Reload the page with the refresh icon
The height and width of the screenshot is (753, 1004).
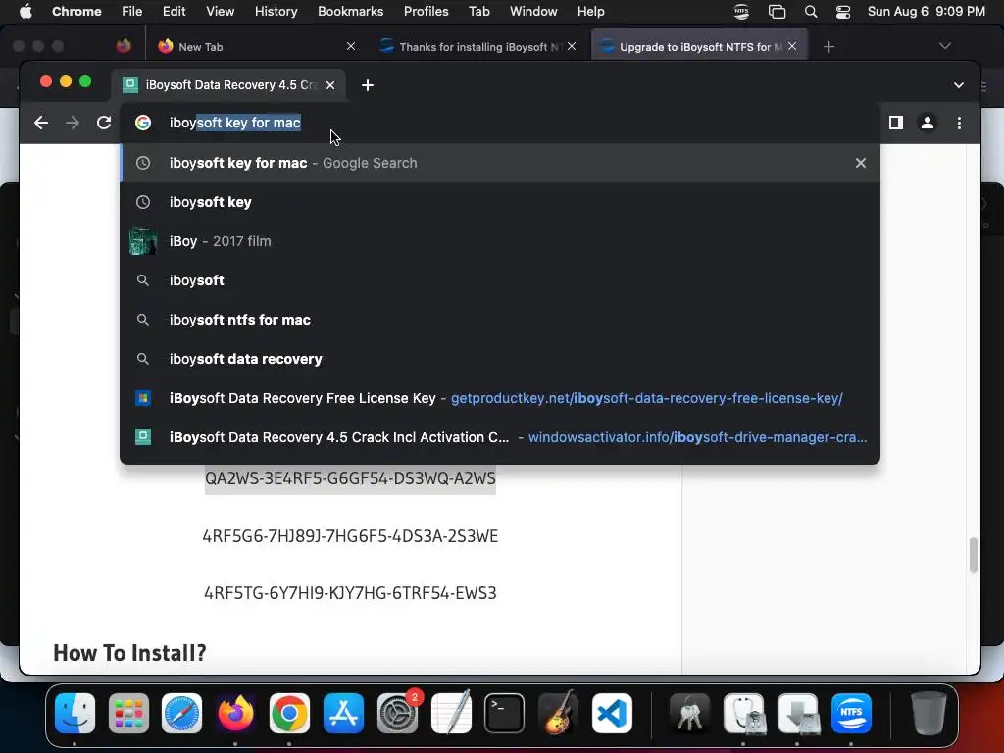click(x=104, y=123)
